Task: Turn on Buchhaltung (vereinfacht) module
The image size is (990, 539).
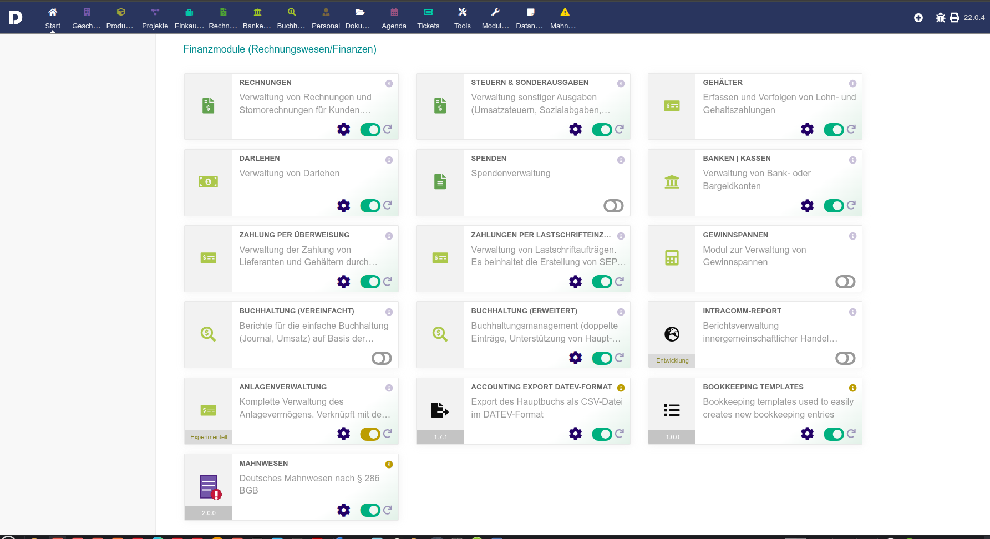Action: [x=382, y=358]
